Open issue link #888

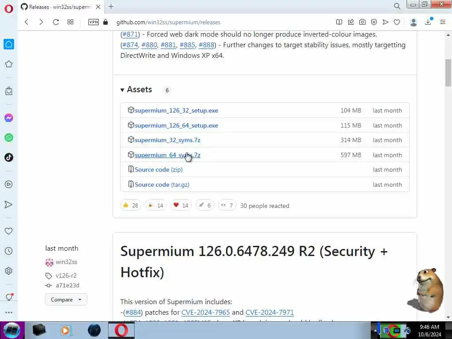point(207,45)
